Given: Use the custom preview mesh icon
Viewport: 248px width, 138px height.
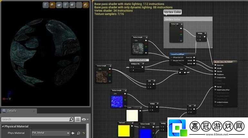Looking at the screenshot, I should [72, 5].
